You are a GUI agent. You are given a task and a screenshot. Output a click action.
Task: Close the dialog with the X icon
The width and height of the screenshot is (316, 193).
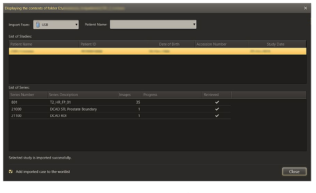(306, 8)
